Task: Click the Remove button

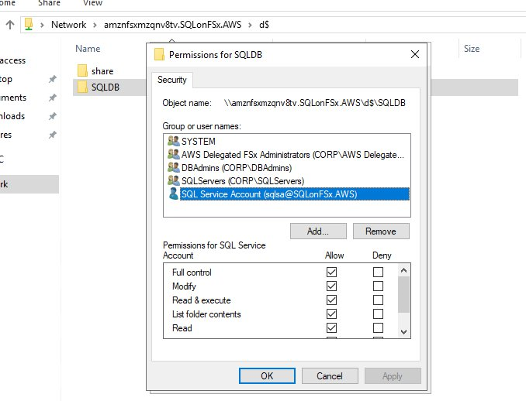Action: 381,231
